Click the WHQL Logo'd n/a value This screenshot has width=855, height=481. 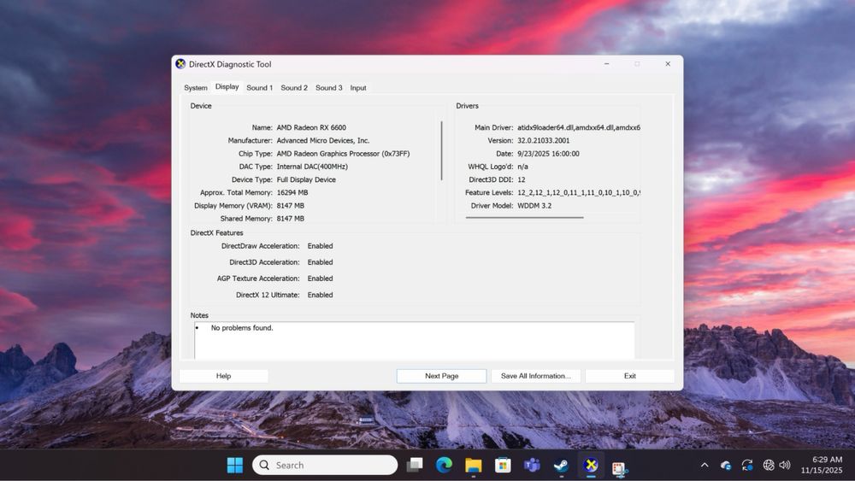point(522,167)
